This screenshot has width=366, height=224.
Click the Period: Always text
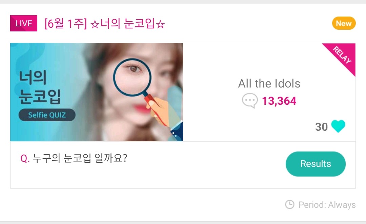click(x=327, y=205)
